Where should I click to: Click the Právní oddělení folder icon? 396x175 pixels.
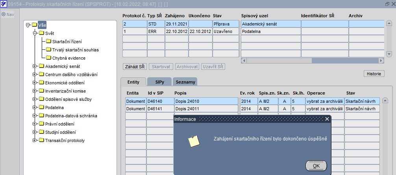point(41,124)
